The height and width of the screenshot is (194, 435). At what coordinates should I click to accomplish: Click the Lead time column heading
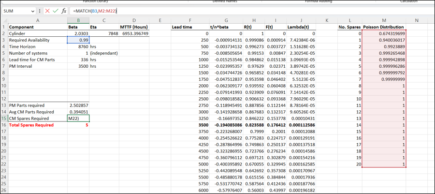pos(190,27)
